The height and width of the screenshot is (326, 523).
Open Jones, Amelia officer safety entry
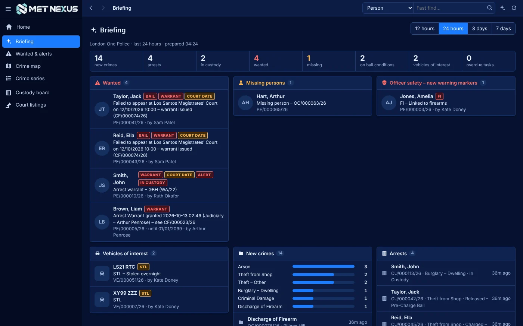pos(446,103)
